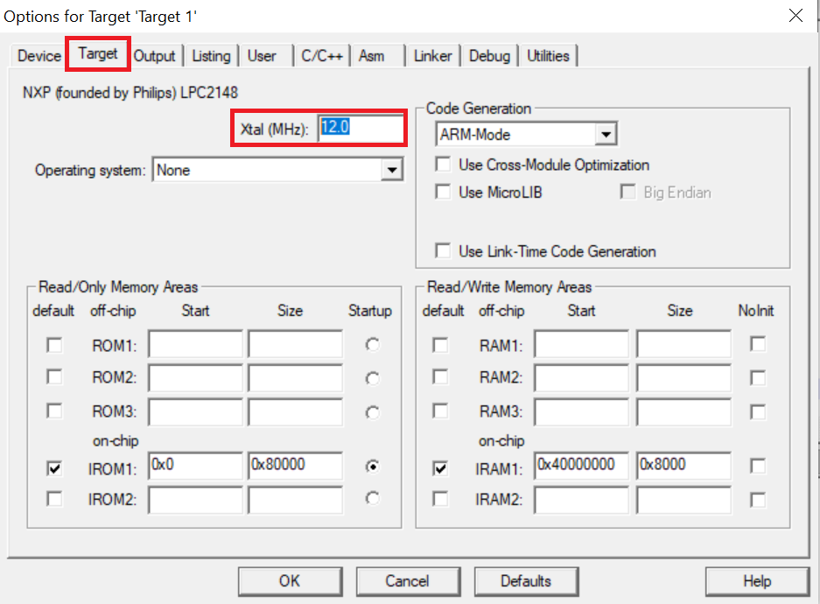This screenshot has width=820, height=604.
Task: Select the Listing tab
Action: tap(211, 55)
